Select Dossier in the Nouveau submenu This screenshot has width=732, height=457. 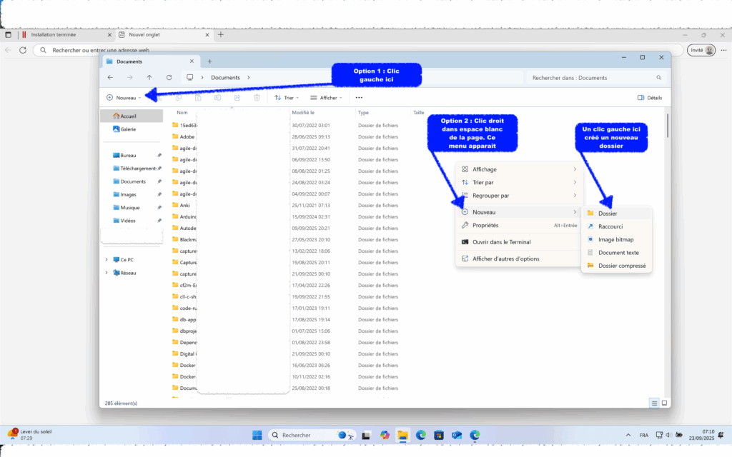pos(608,214)
